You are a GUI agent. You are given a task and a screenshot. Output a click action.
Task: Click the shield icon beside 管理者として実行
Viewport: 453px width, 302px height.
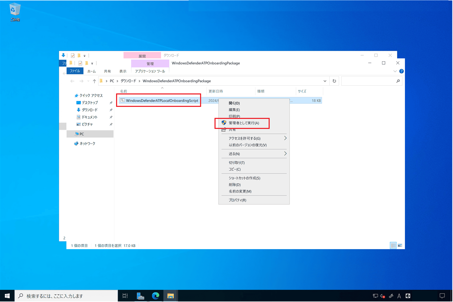pyautogui.click(x=224, y=123)
